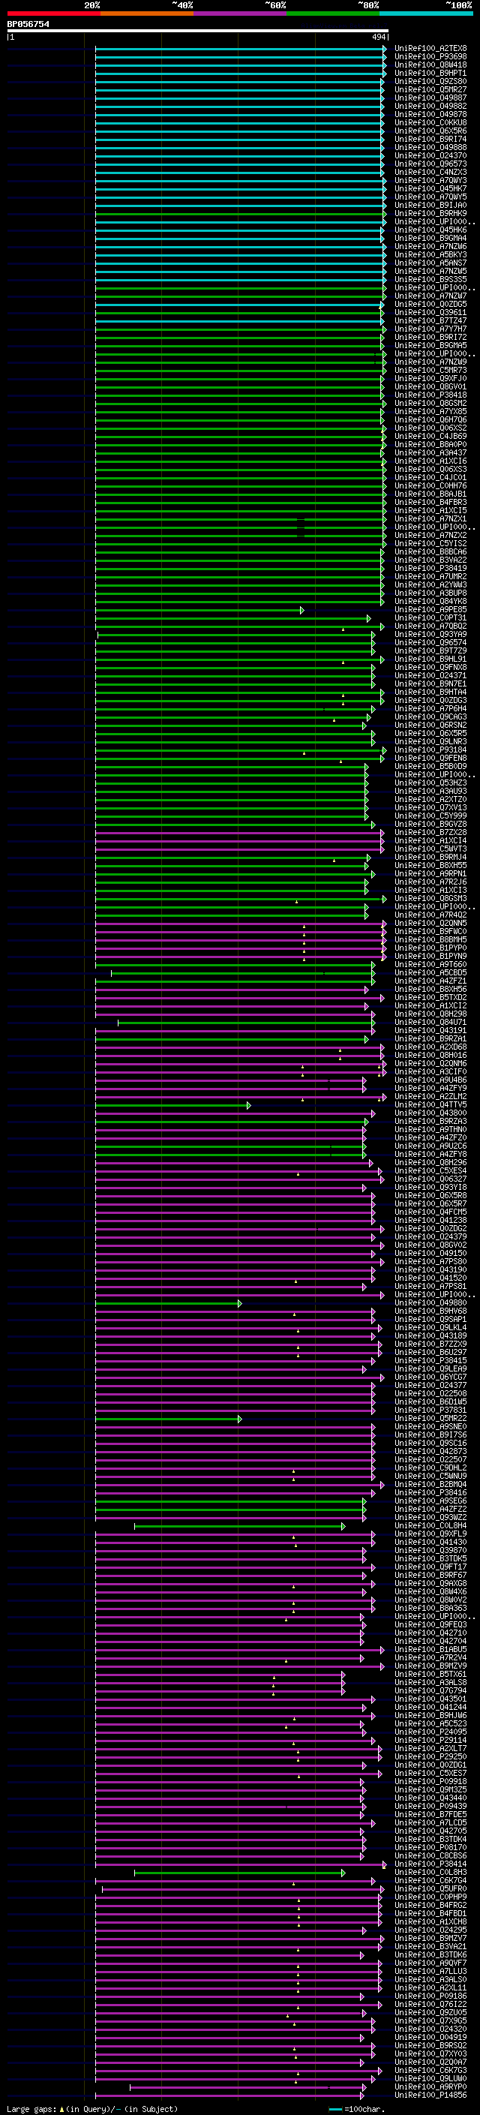Select hit label UniRef100_C5WVT3
Image resolution: width=480 pixels, height=2115 pixels.
(430, 849)
